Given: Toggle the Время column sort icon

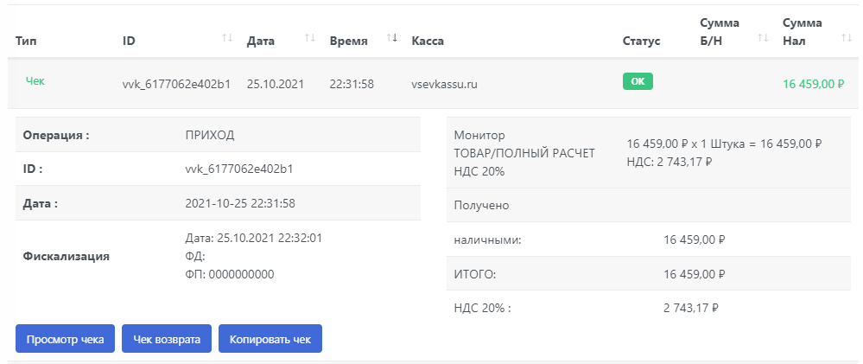Looking at the screenshot, I should click(392, 38).
